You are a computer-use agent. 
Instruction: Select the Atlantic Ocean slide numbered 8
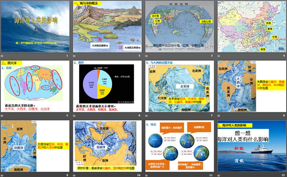[x=251, y=86]
